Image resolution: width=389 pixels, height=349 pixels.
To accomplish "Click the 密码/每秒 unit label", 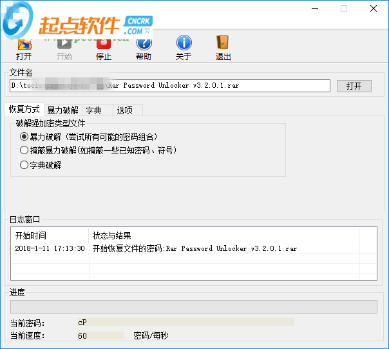I will pyautogui.click(x=151, y=335).
